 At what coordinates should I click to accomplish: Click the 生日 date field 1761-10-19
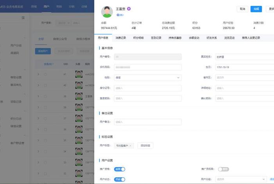click(x=245, y=67)
